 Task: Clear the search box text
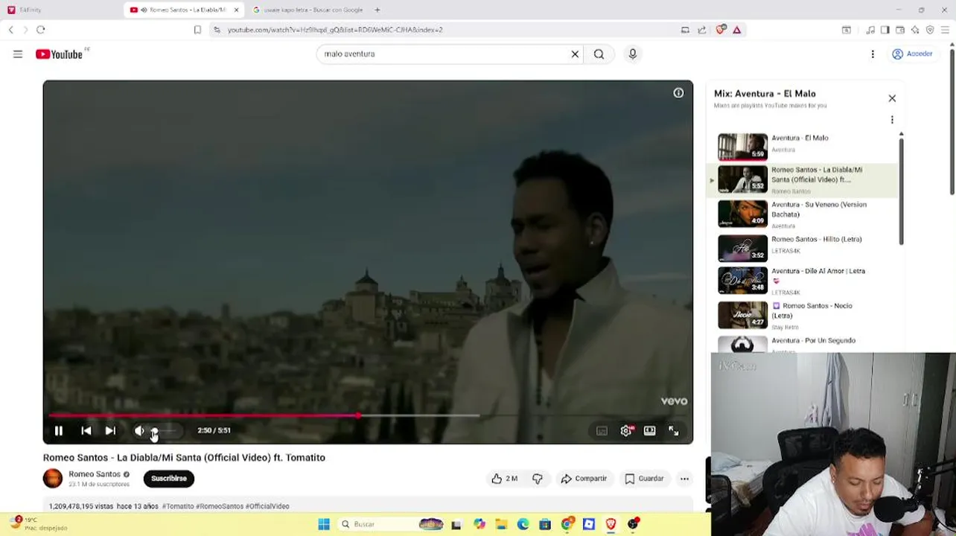(x=575, y=54)
